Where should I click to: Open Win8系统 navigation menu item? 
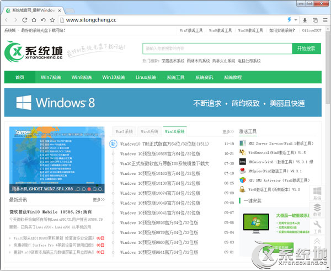coord(82,77)
